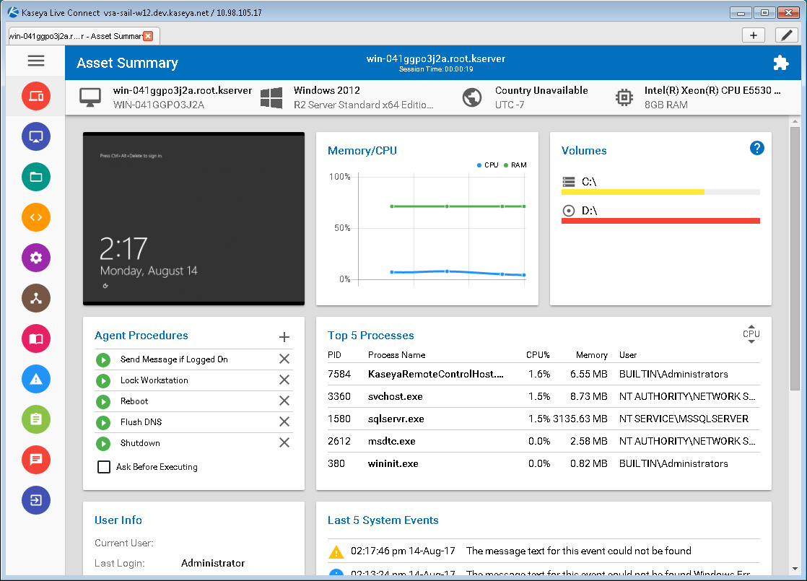Click the puzzle piece plugin icon
Image resolution: width=807 pixels, height=581 pixels.
781,62
